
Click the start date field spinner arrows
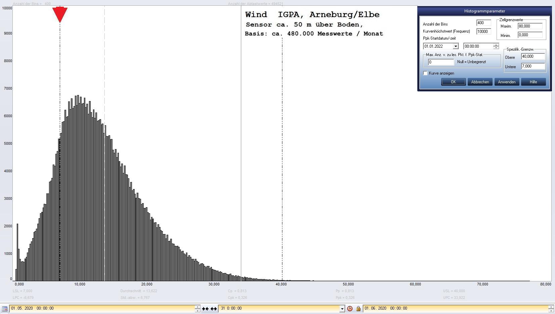197,308
